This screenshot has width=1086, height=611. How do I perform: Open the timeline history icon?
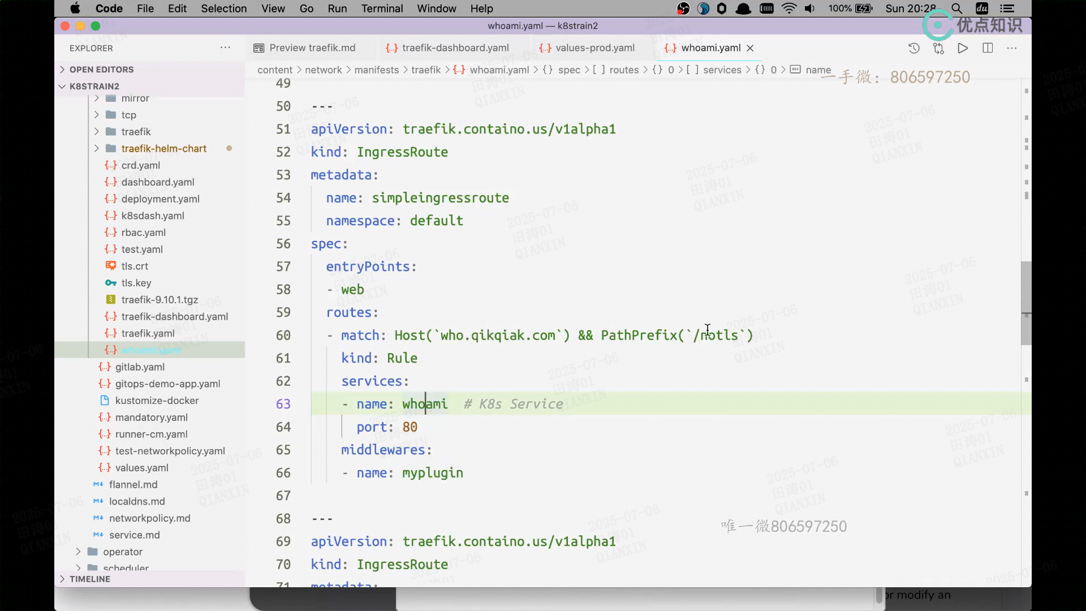[913, 48]
